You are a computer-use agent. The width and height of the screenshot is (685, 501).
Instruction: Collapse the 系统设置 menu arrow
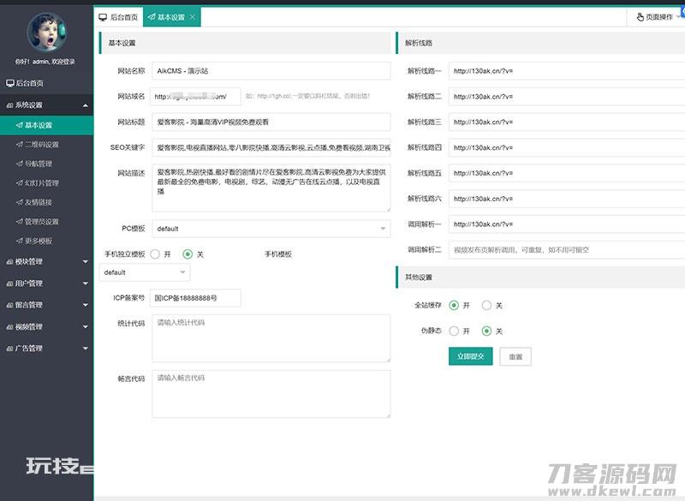(x=85, y=105)
